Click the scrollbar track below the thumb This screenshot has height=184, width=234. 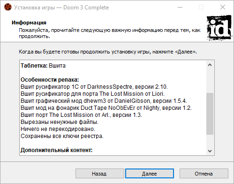(x=210, y=141)
